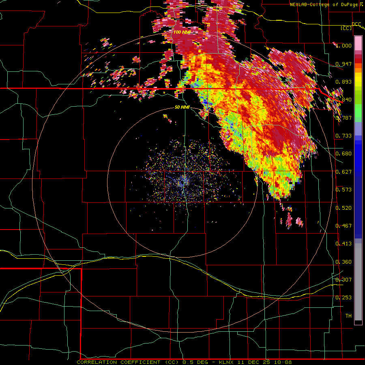Select the 0.573 scale value

coord(344,189)
